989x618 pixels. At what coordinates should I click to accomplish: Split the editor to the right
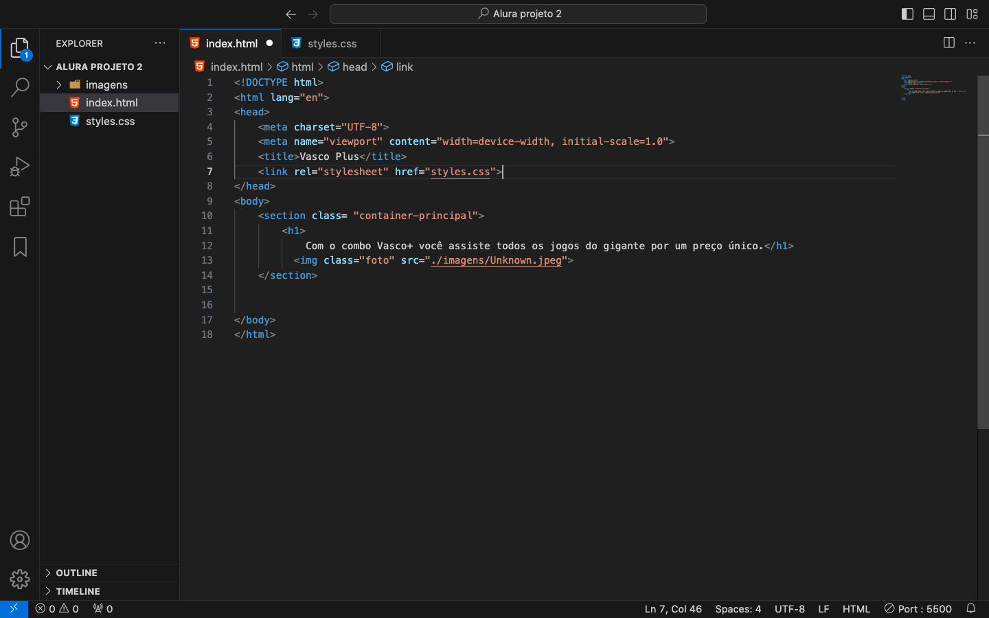tap(949, 43)
